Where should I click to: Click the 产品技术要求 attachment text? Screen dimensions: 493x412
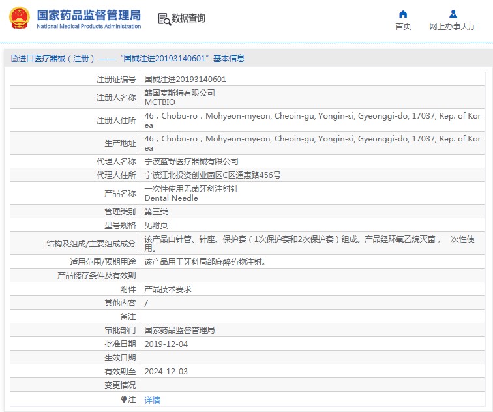tap(168, 289)
